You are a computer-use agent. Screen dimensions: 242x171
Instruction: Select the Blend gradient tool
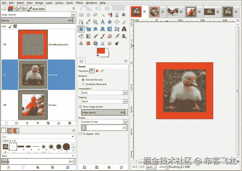(88, 36)
